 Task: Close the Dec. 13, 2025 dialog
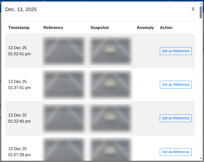pos(193,9)
